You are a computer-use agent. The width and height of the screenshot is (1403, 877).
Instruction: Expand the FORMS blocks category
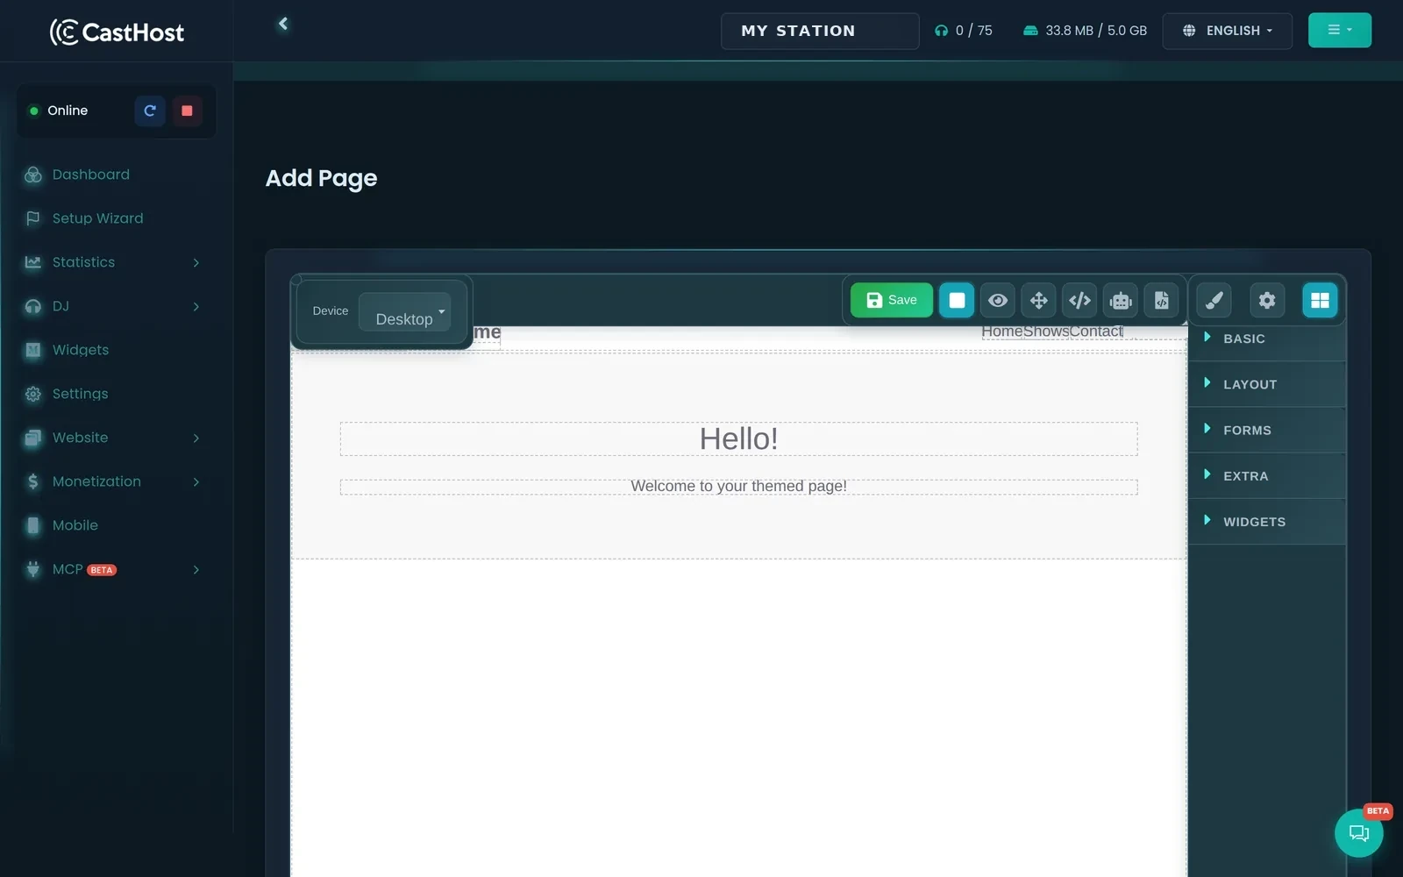point(1267,430)
